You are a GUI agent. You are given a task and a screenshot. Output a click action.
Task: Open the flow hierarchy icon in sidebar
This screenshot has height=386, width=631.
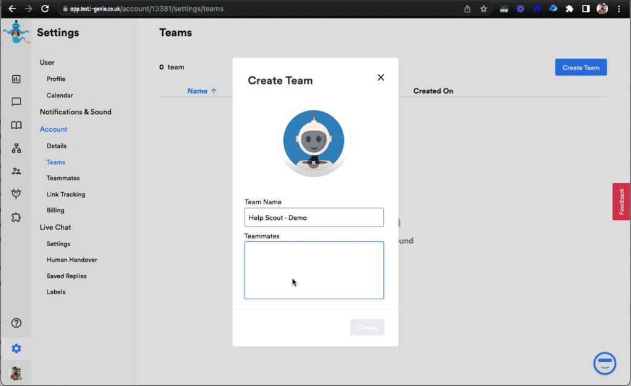pos(16,148)
